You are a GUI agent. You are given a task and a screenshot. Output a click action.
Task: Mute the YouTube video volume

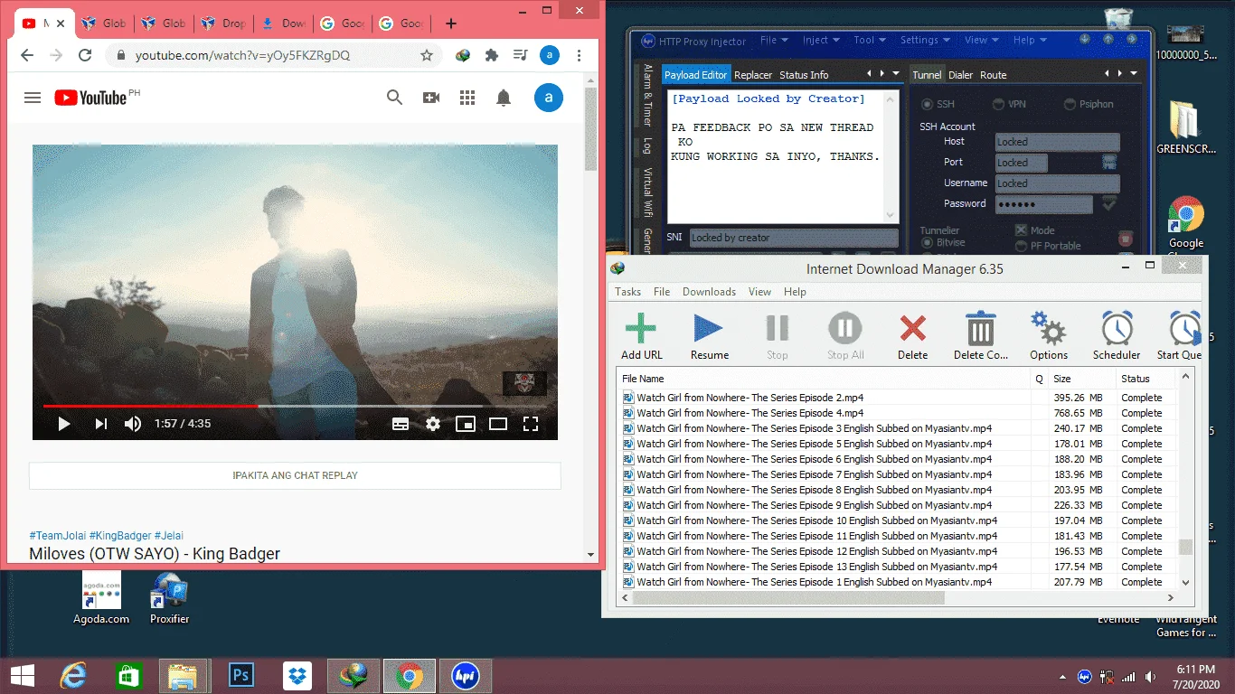pyautogui.click(x=133, y=423)
